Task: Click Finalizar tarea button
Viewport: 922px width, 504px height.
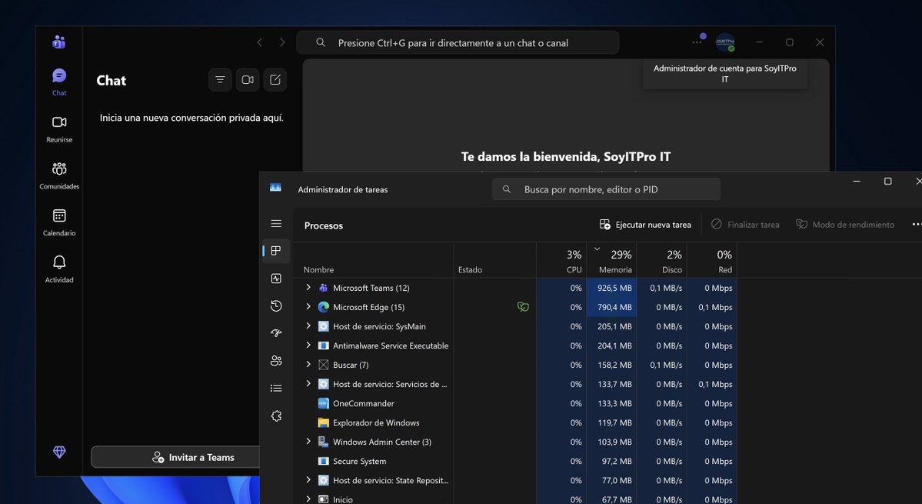Action: coord(745,225)
